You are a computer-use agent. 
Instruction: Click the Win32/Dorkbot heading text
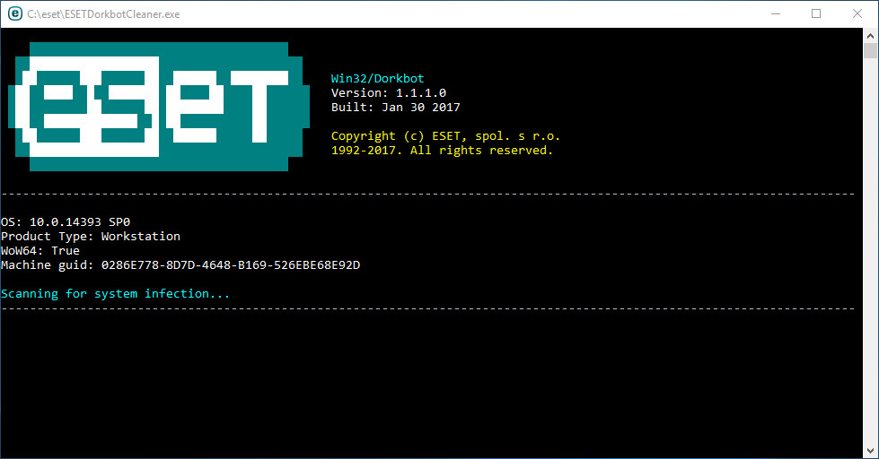coord(377,78)
